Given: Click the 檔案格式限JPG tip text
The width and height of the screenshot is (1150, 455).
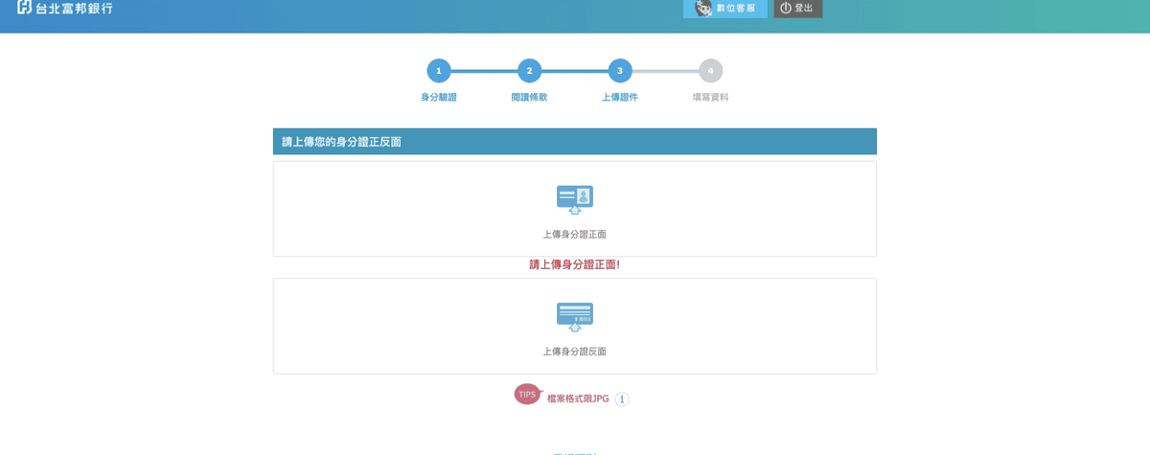Looking at the screenshot, I should pos(578,399).
